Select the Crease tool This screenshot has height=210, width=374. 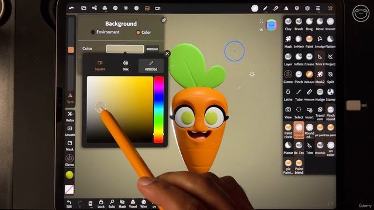(309, 60)
